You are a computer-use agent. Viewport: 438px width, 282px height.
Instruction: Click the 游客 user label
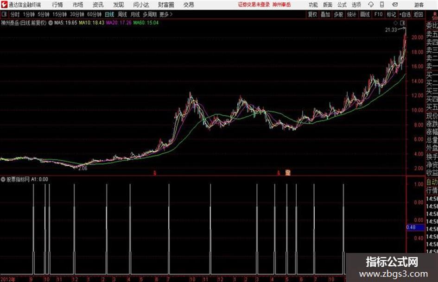(419, 5)
